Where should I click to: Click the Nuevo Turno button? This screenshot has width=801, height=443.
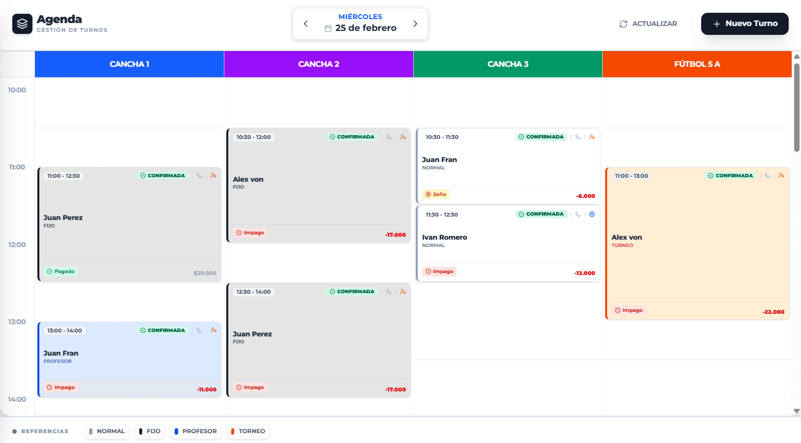click(x=744, y=24)
